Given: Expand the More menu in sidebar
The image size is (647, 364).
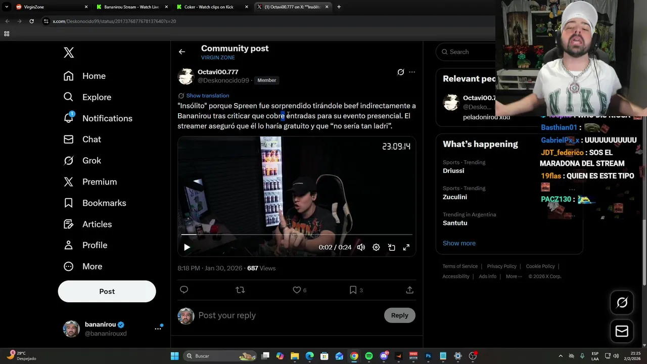Looking at the screenshot, I should click(83, 266).
